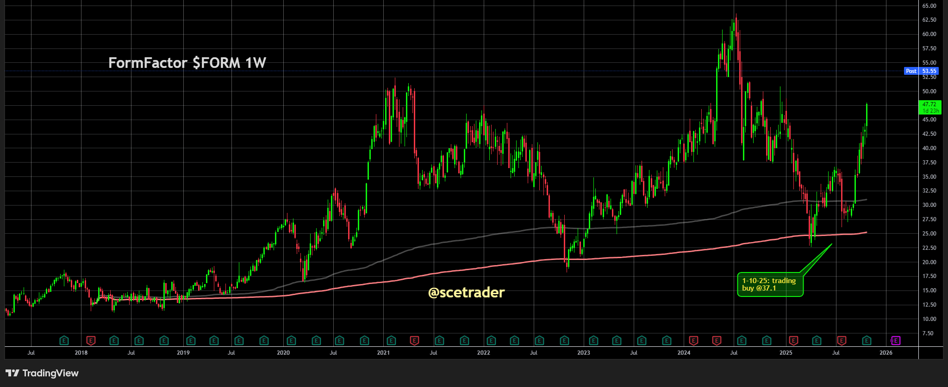Click the 7.50 price axis label

coord(928,333)
